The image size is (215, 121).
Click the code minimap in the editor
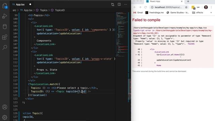[122, 34]
